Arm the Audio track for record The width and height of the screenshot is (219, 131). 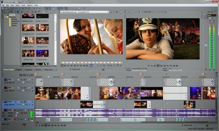pyautogui.click(x=15, y=110)
